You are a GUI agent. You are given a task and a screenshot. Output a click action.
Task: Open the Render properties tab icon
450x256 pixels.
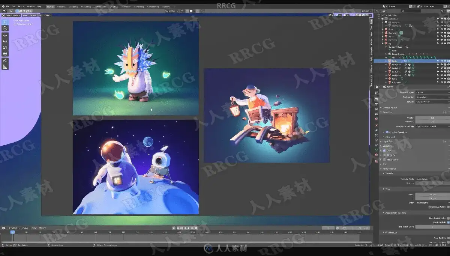(x=376, y=99)
